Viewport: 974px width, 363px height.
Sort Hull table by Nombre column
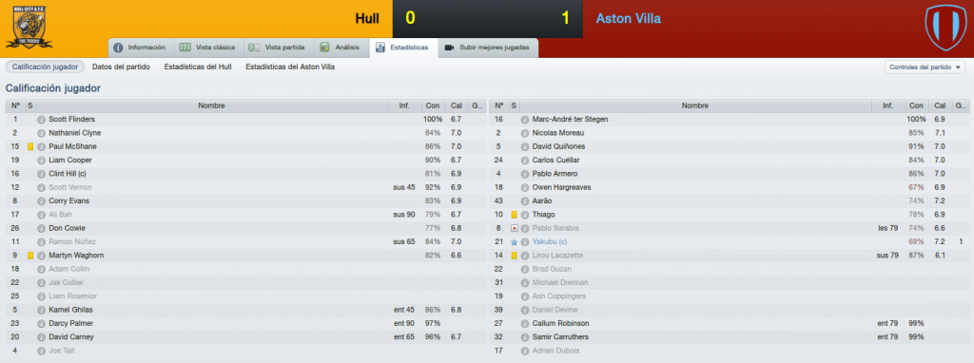click(212, 106)
